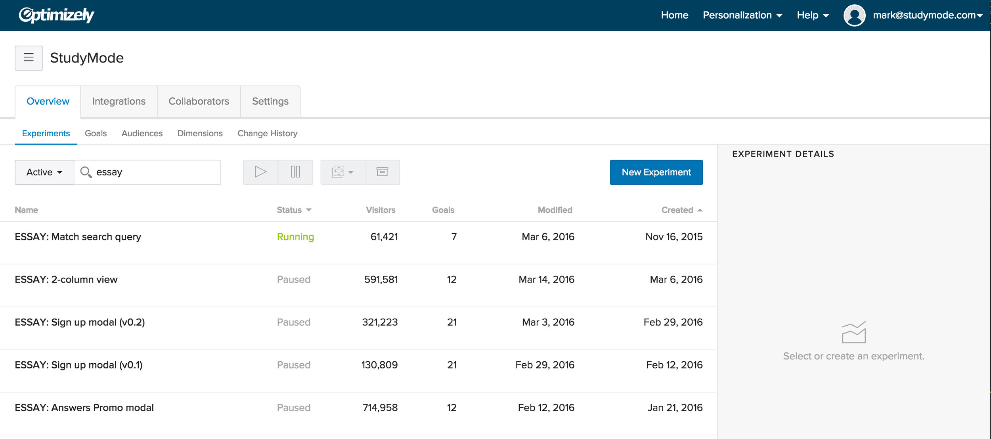Select ESSAY: 2-column view experiment
Screen dimensions: 991x439
click(x=66, y=280)
